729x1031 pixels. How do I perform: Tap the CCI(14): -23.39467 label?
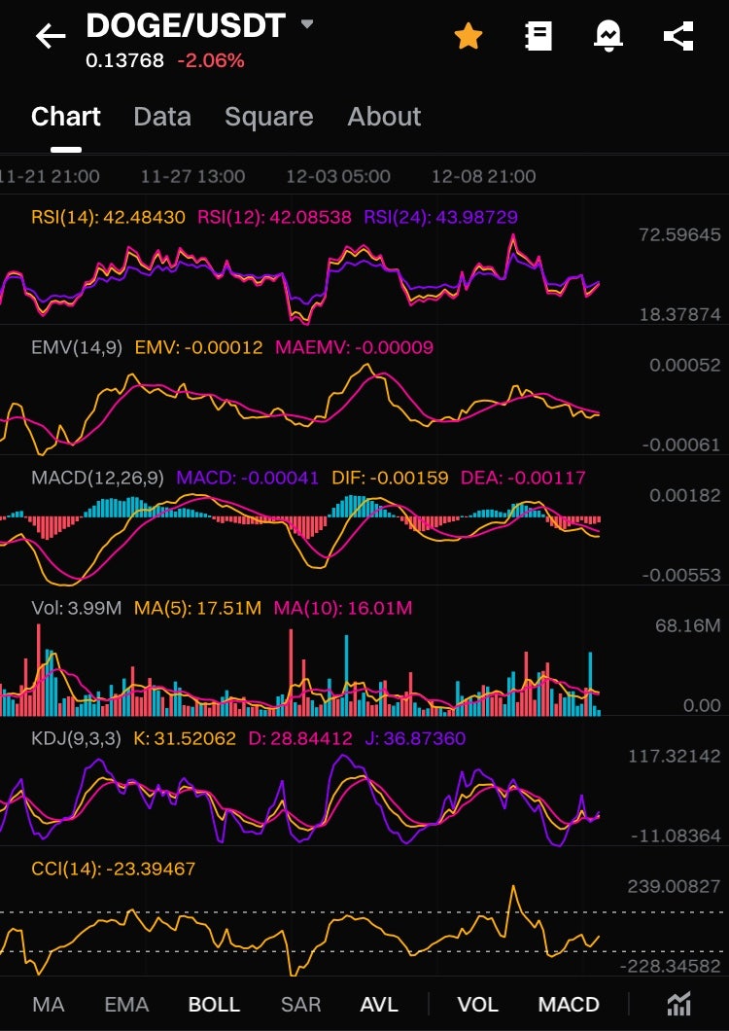(114, 870)
